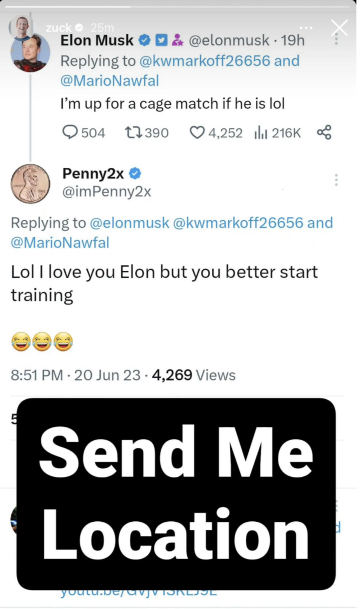Click the verified badge next to Elon Musk
Image resolution: width=361 pixels, height=609 pixels.
[144, 41]
